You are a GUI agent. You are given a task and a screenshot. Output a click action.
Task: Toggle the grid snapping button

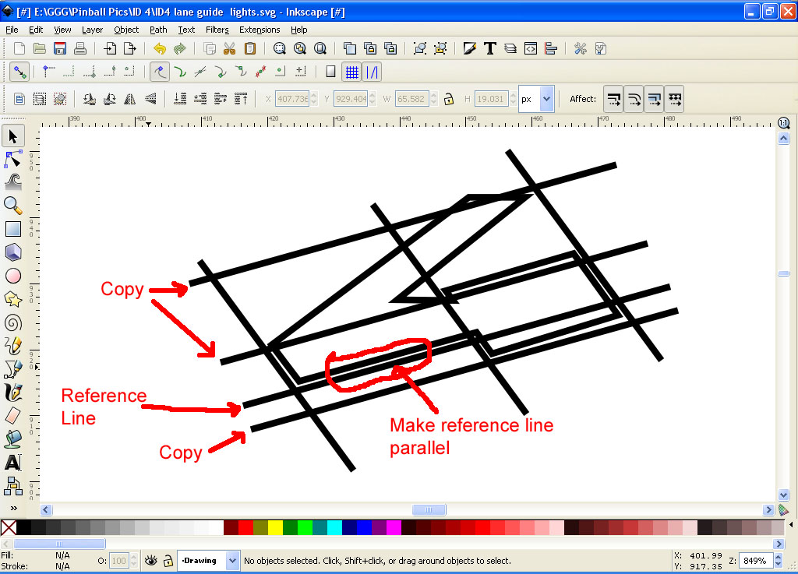352,72
